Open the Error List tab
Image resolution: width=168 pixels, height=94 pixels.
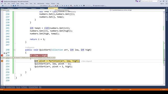(18, 87)
